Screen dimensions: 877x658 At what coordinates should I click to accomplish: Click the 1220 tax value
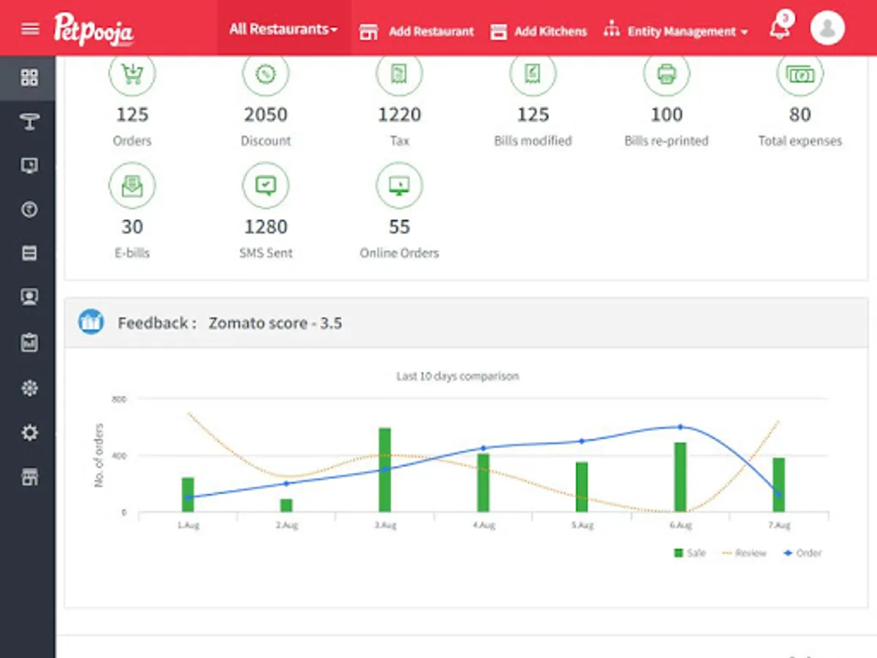point(399,115)
